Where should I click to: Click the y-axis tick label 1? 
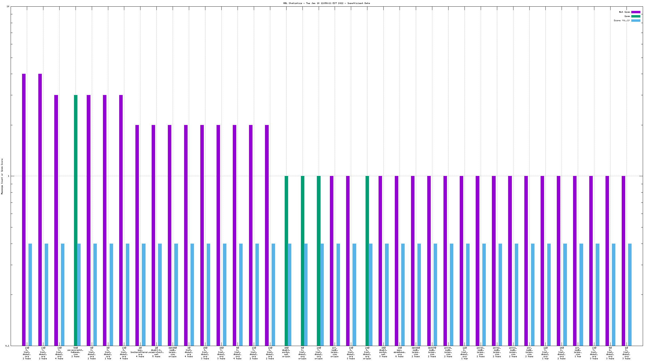click(9, 176)
